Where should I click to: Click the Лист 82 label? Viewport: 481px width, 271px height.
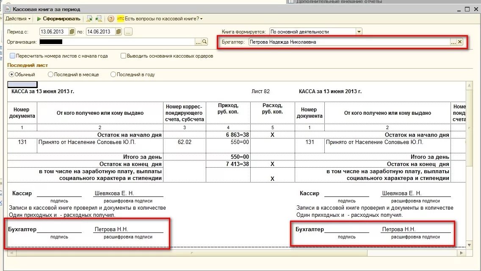coord(260,91)
